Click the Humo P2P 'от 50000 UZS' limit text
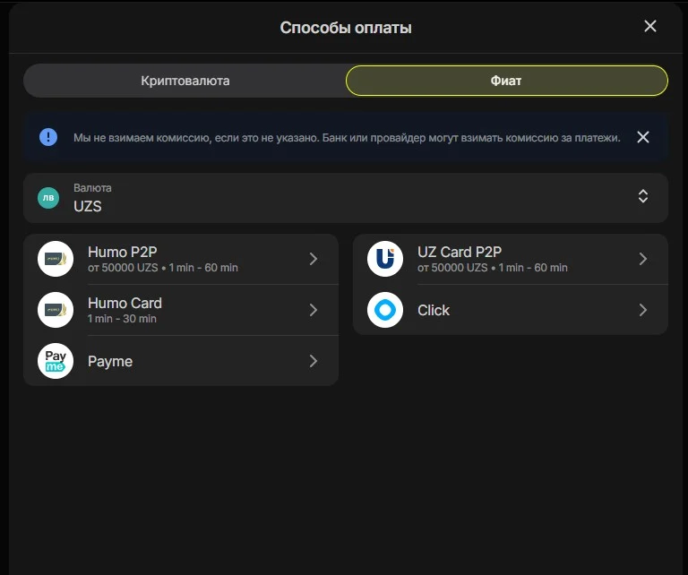This screenshot has width=688, height=575. 123,268
